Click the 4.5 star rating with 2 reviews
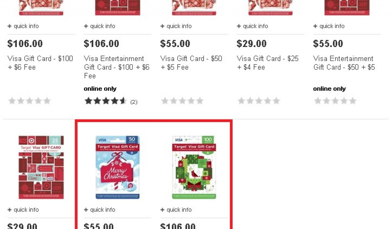The width and height of the screenshot is (392, 229). pos(111,101)
